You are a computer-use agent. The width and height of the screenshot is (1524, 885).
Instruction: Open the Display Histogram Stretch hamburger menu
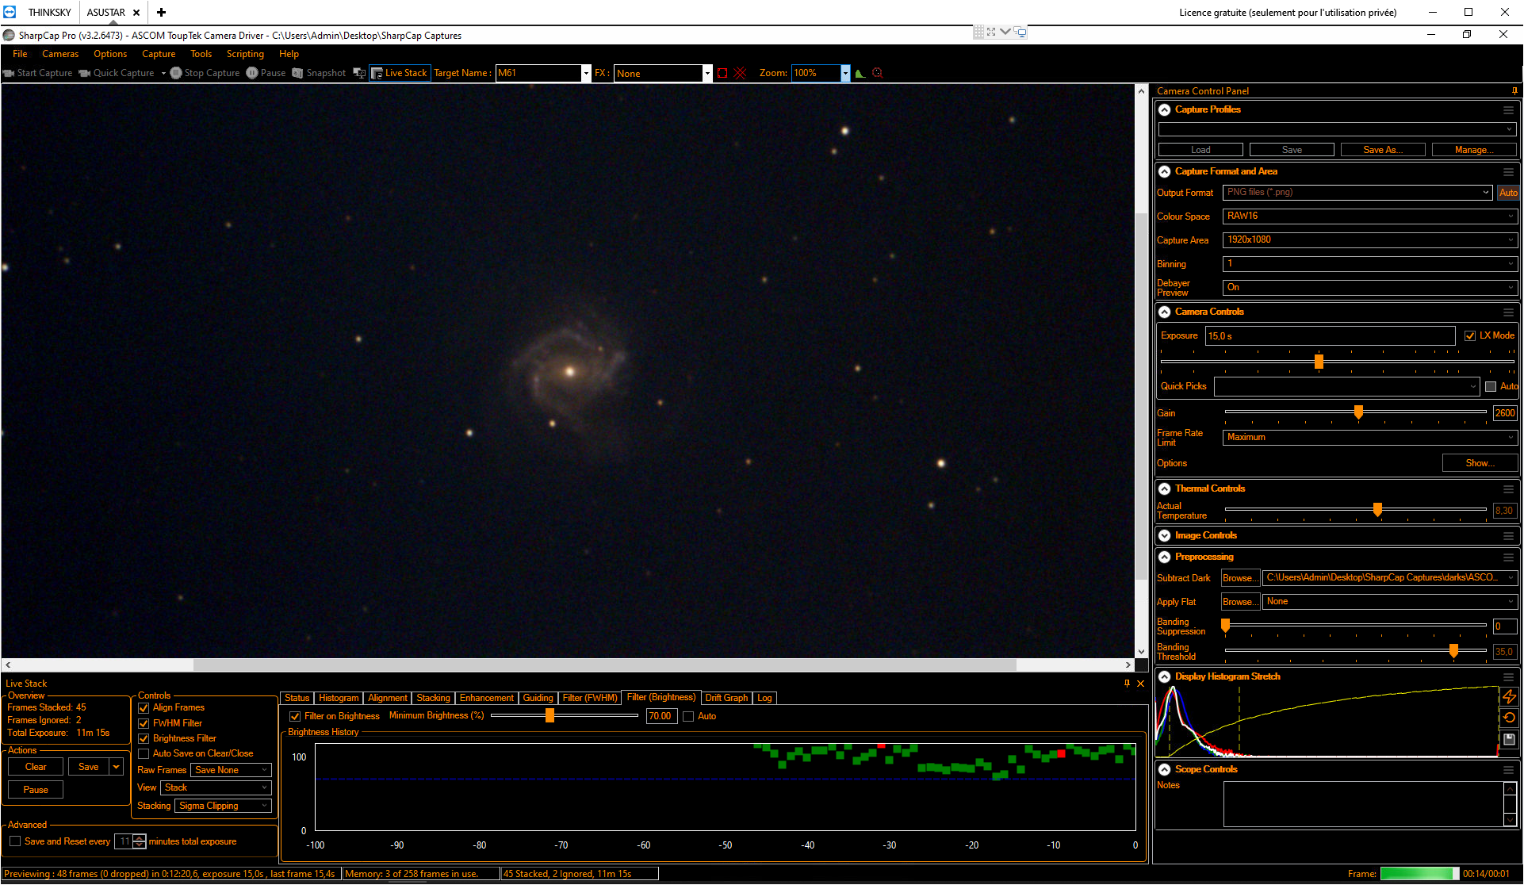1508,677
